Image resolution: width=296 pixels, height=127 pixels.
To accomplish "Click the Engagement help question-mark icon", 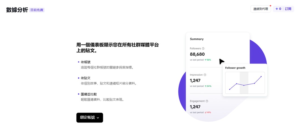I will click(207, 101).
